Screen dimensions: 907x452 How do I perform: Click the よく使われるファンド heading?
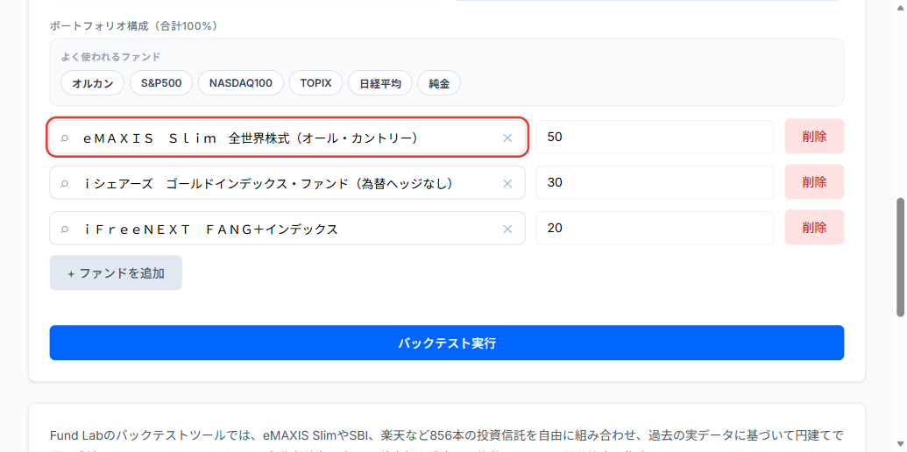tap(110, 57)
